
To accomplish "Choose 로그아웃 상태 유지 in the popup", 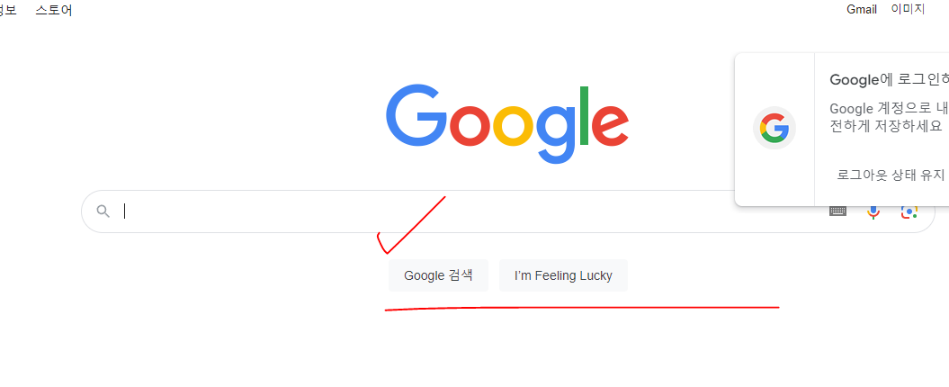I will [x=891, y=175].
